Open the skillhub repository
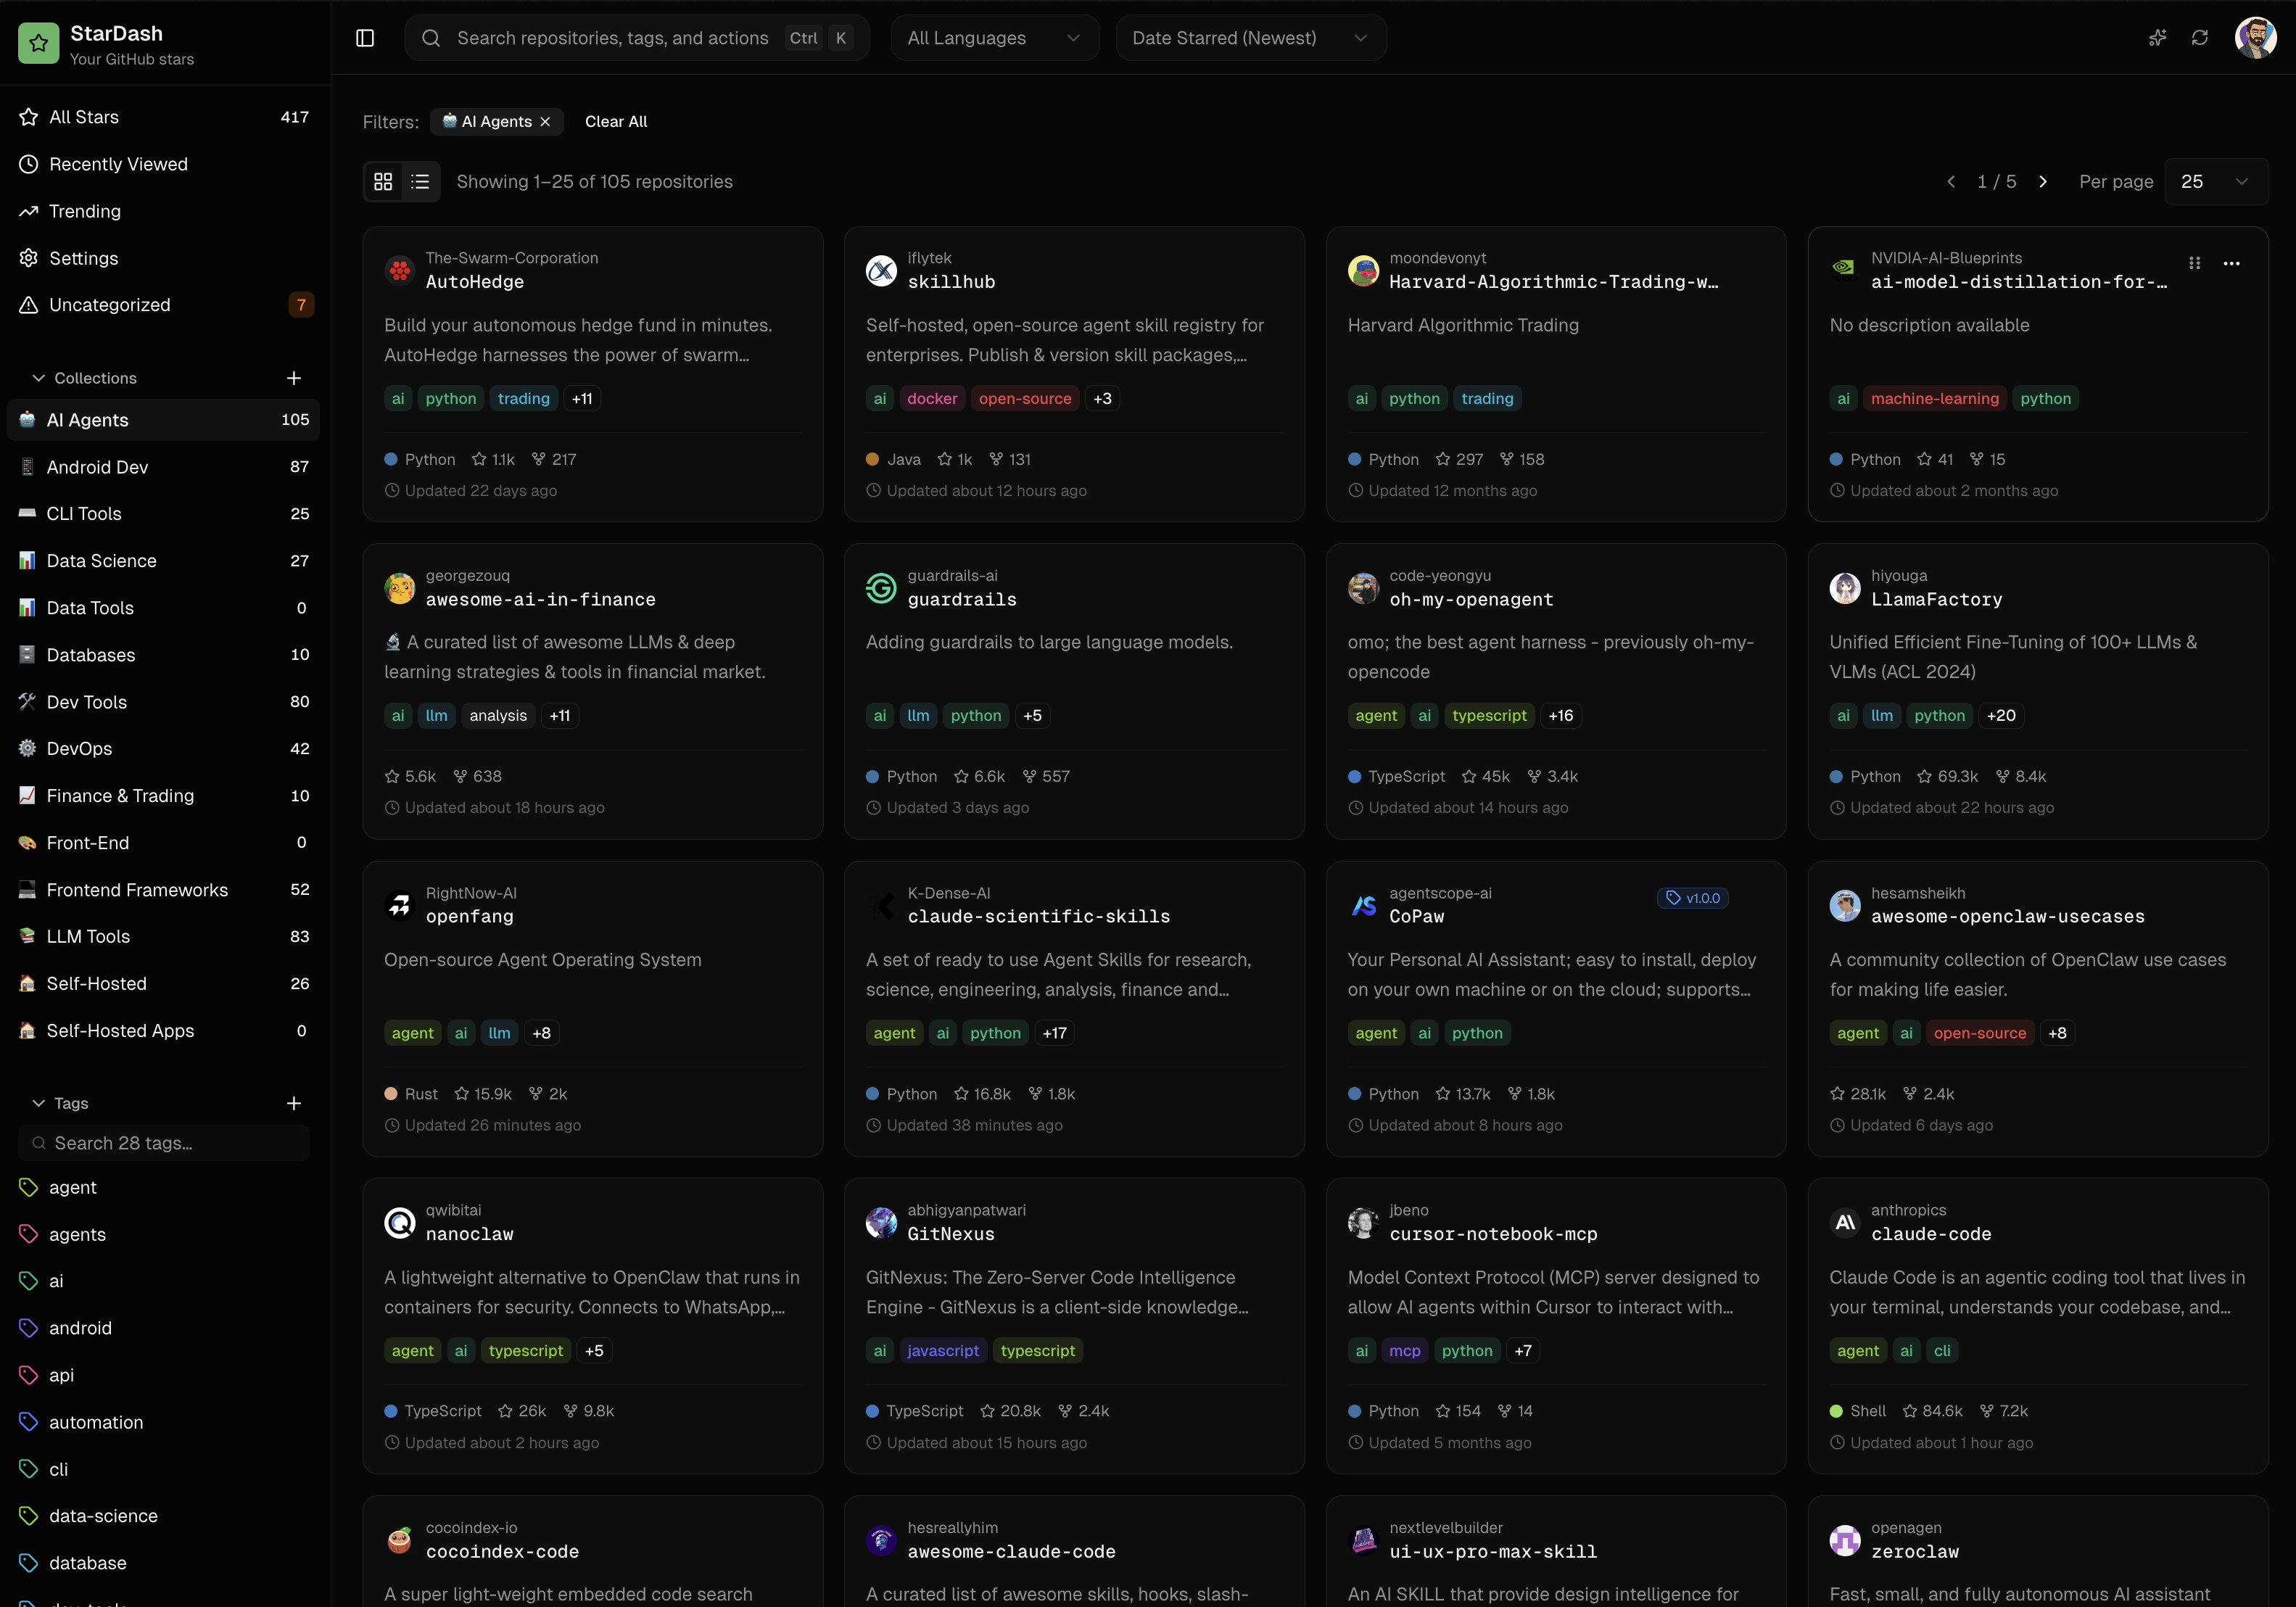 (951, 282)
